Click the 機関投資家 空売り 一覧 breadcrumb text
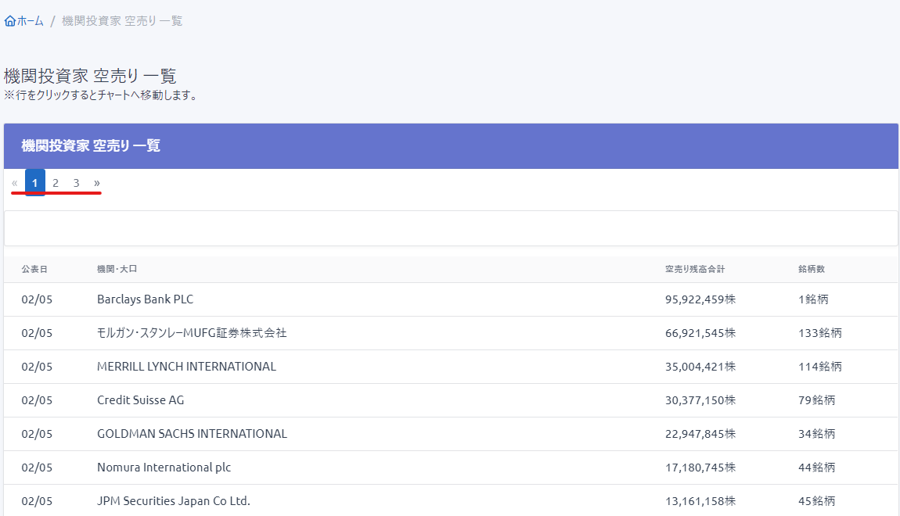This screenshot has height=516, width=900. (122, 21)
